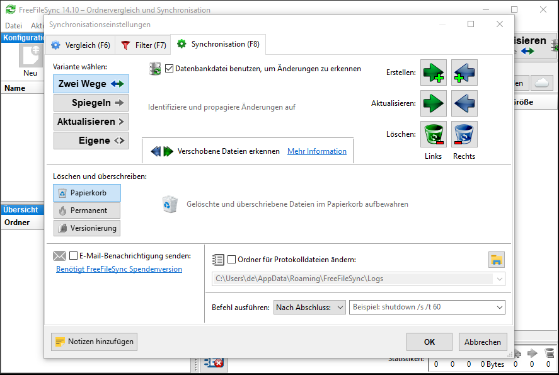
Task: Enable E-Mail-Benachrichtigung senden checkbox
Action: tap(74, 256)
